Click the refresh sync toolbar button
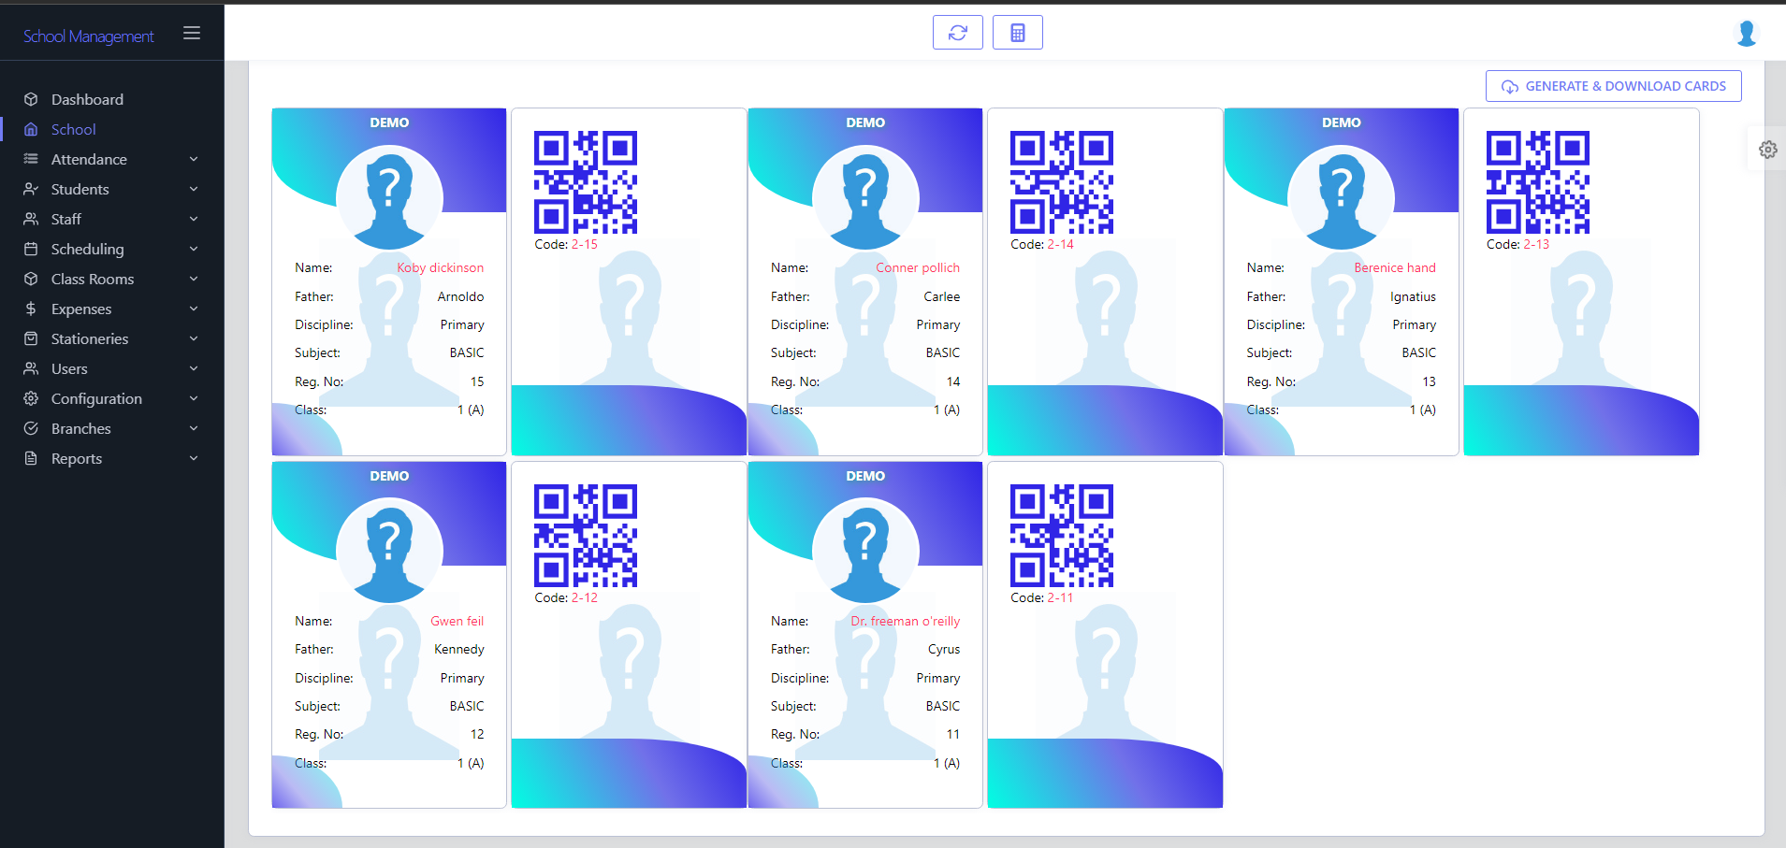1786x848 pixels. (x=958, y=33)
